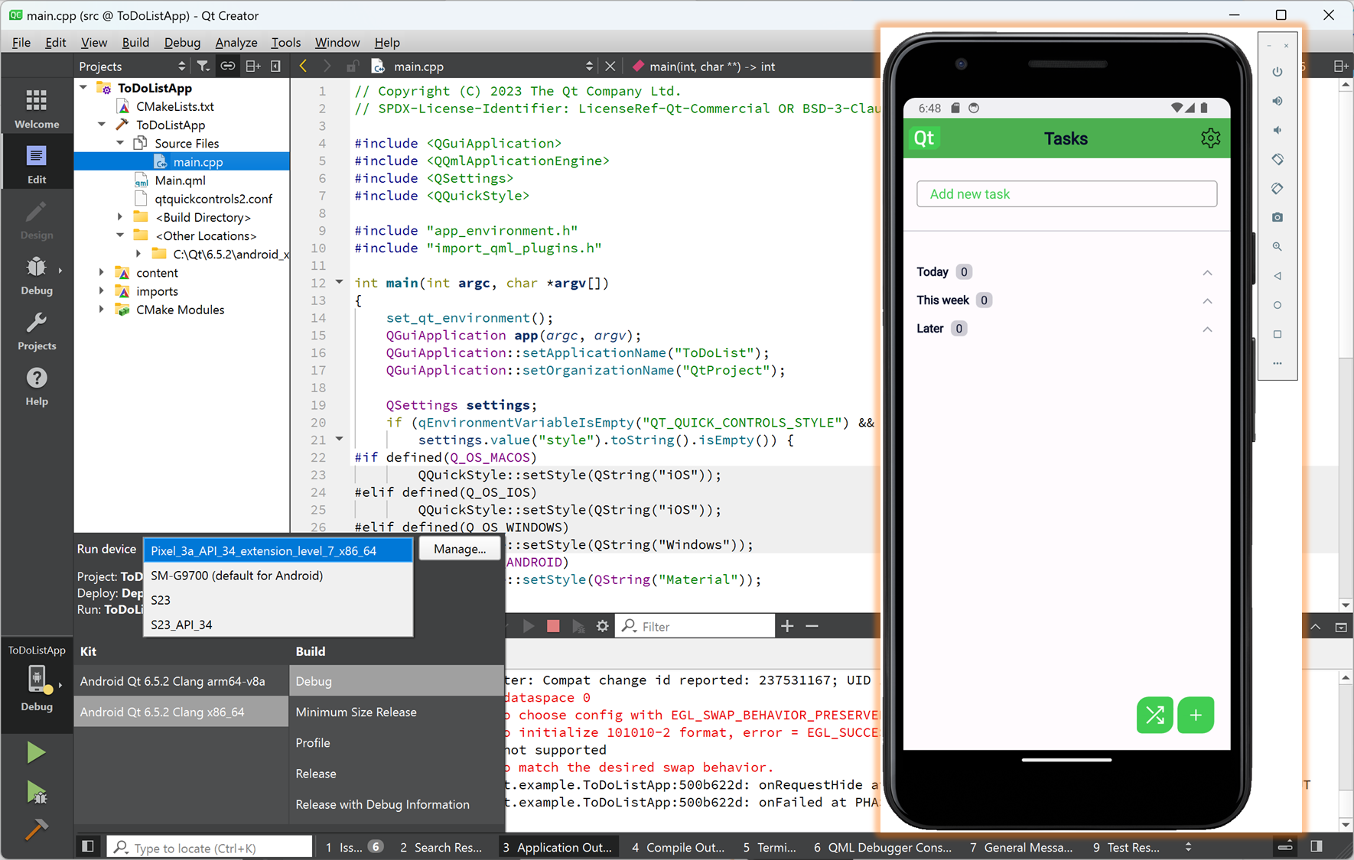Switch to Debug mode in sidebar
The image size is (1354, 860).
37,275
